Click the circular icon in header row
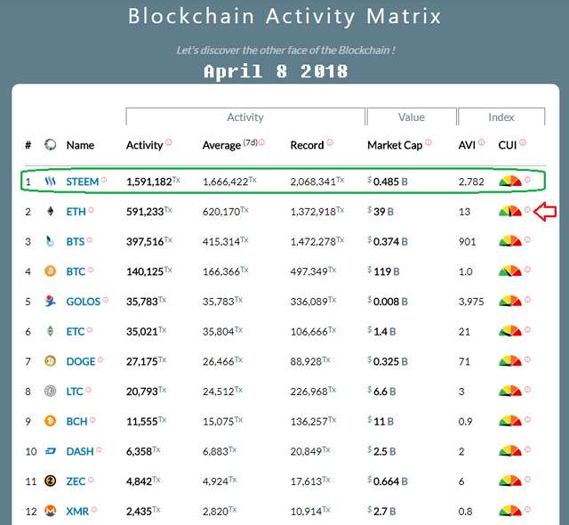This screenshot has width=569, height=525. (x=50, y=144)
